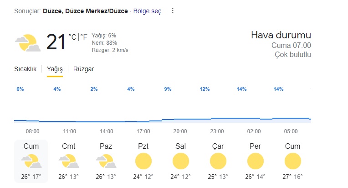
Task: Click the blue precipitation line chart
Action: (x=163, y=120)
